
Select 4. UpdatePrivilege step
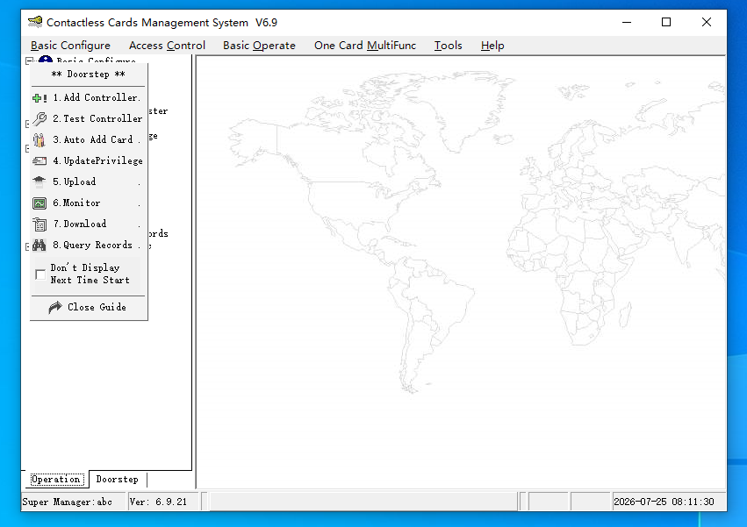point(89,161)
